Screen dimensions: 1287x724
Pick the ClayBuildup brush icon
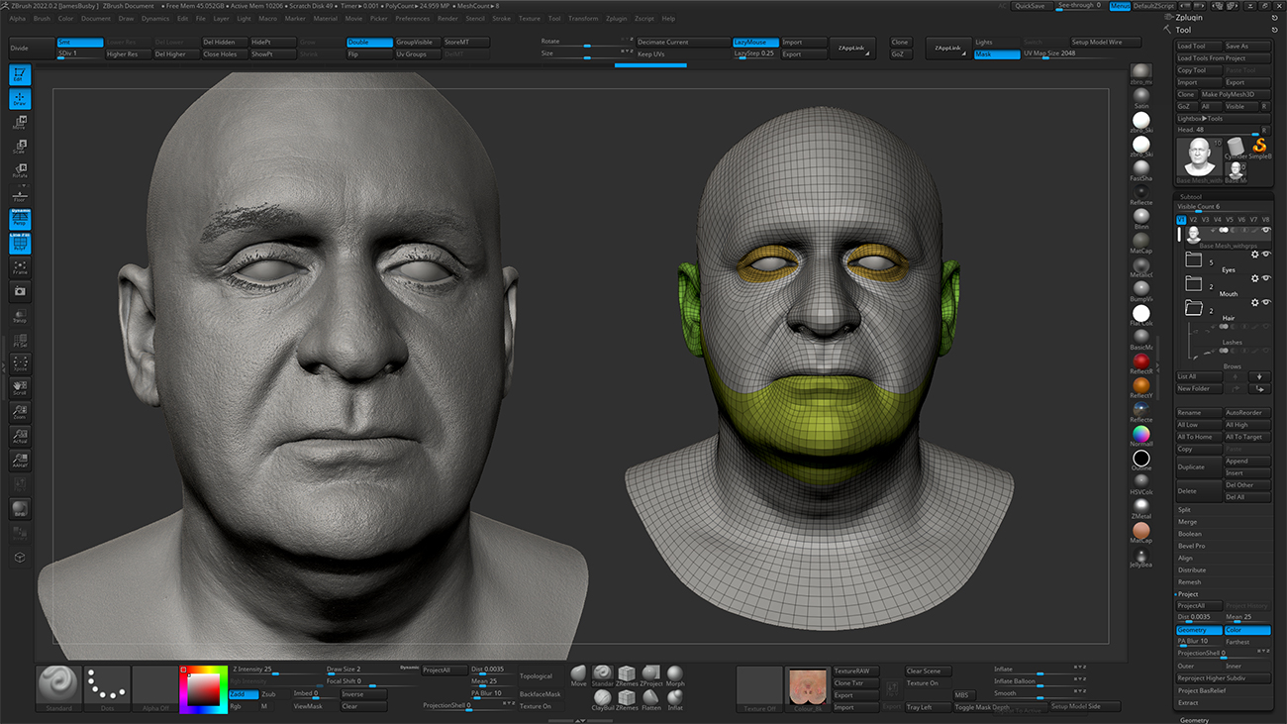pos(603,700)
